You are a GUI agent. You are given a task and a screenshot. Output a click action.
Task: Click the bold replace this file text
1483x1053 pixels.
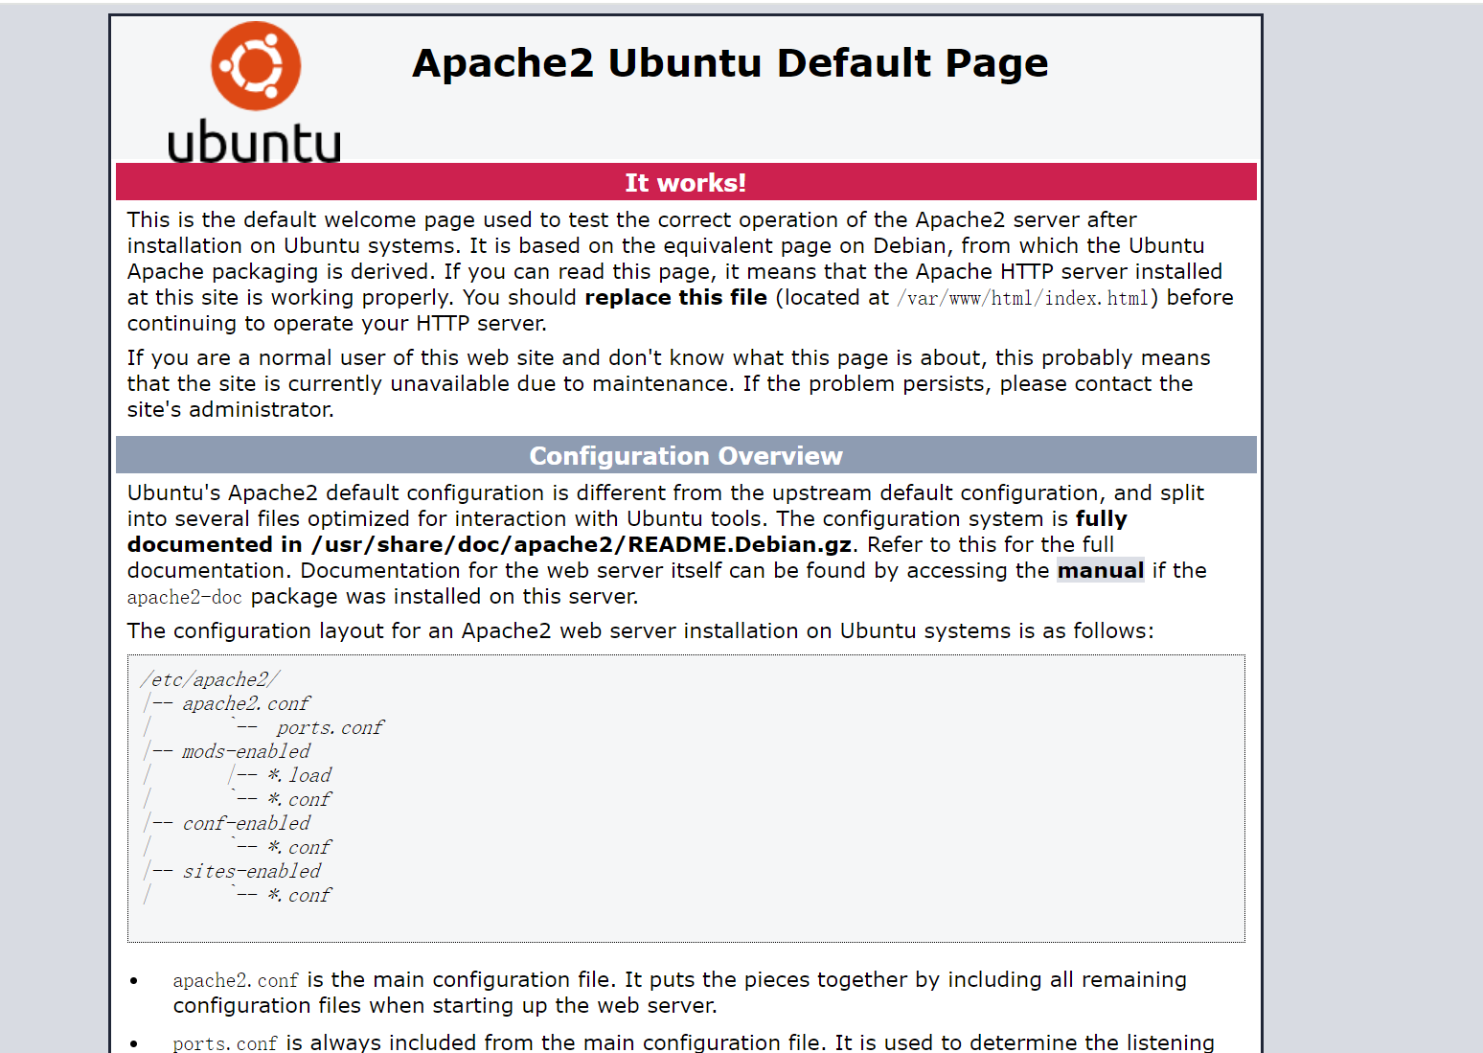(x=675, y=298)
